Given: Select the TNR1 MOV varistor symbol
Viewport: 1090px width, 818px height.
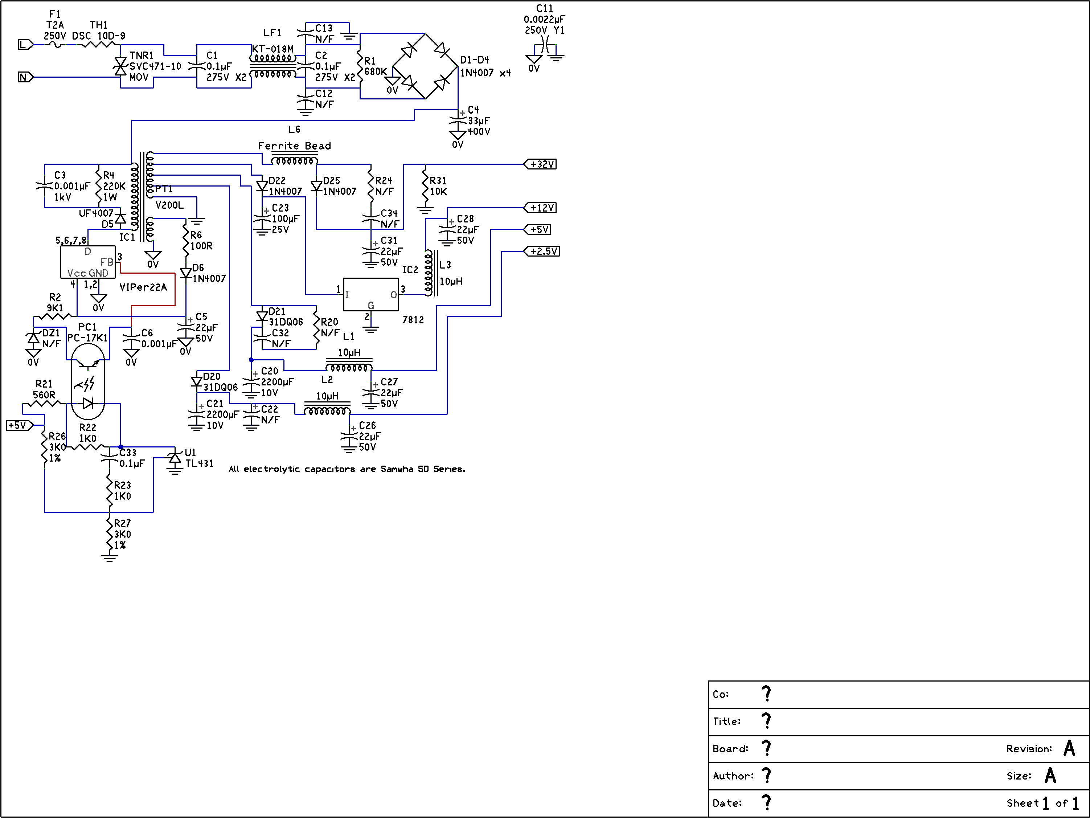Looking at the screenshot, I should pyautogui.click(x=120, y=66).
